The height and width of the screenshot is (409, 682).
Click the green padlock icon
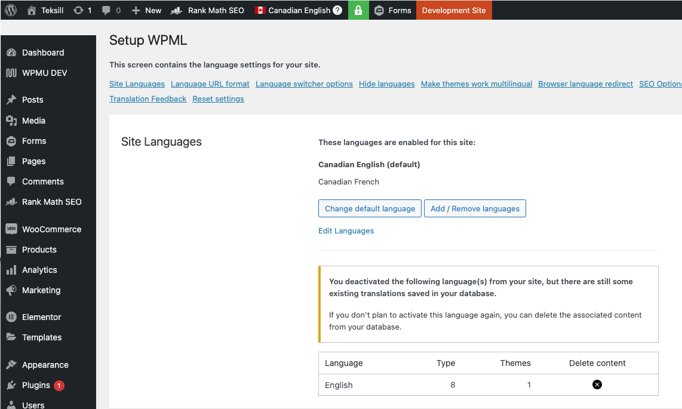click(358, 10)
